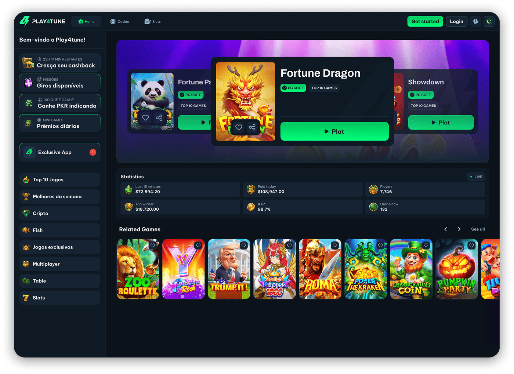Click the Get started button
This screenshot has height=374, width=514.
point(425,21)
